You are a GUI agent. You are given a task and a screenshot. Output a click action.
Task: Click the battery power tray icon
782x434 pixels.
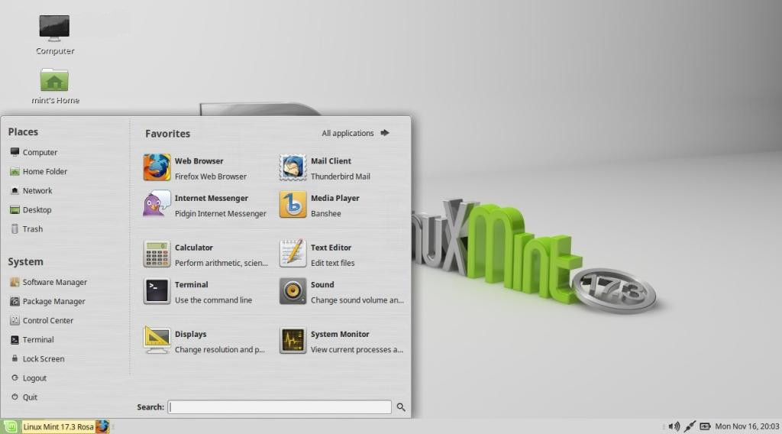tap(705, 426)
